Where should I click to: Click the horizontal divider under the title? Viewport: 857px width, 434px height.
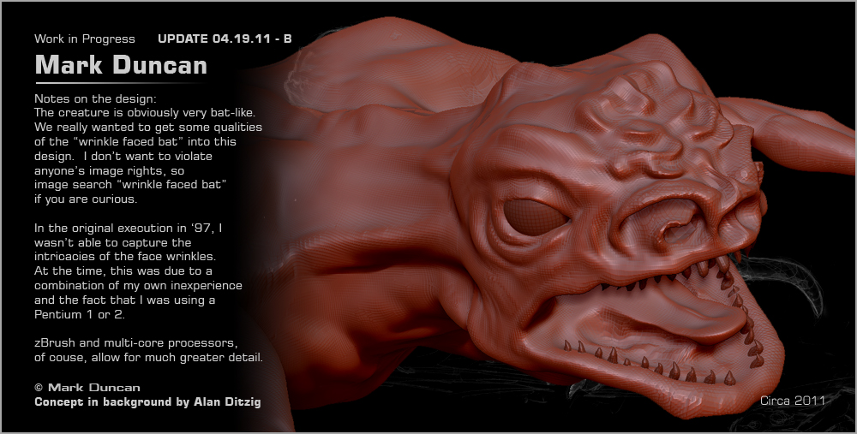coord(120,84)
